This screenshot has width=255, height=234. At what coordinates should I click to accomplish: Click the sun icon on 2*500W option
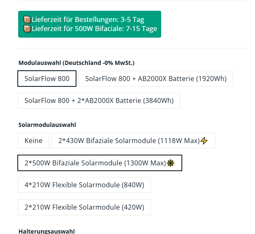[171, 163]
